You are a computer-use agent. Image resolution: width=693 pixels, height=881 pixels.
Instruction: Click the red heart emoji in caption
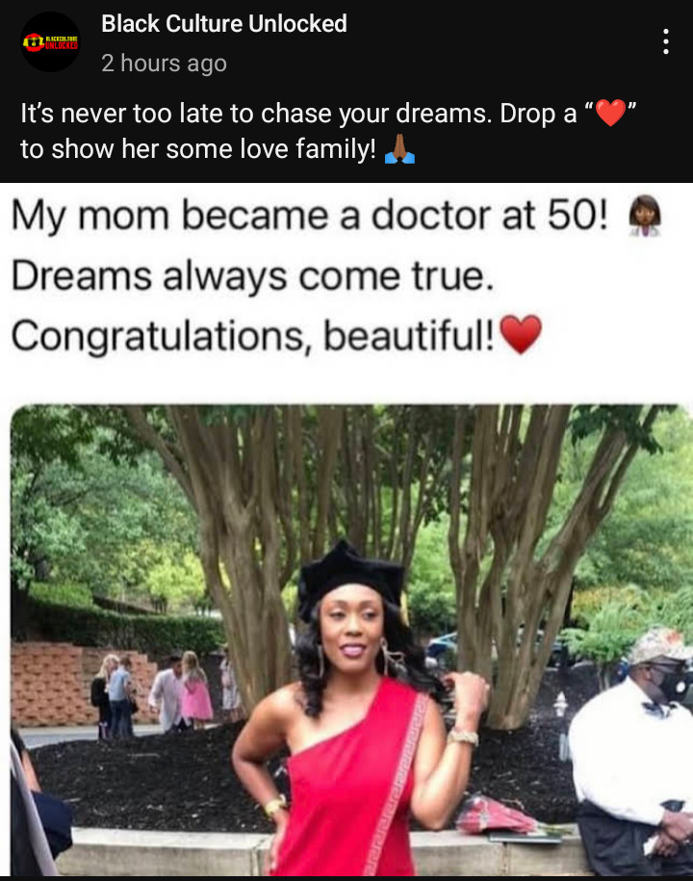[610, 113]
